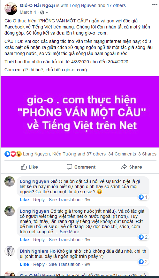Expand Long Nguyen's comment with See More
The height and width of the screenshot is (278, 159).
[x=69, y=232]
